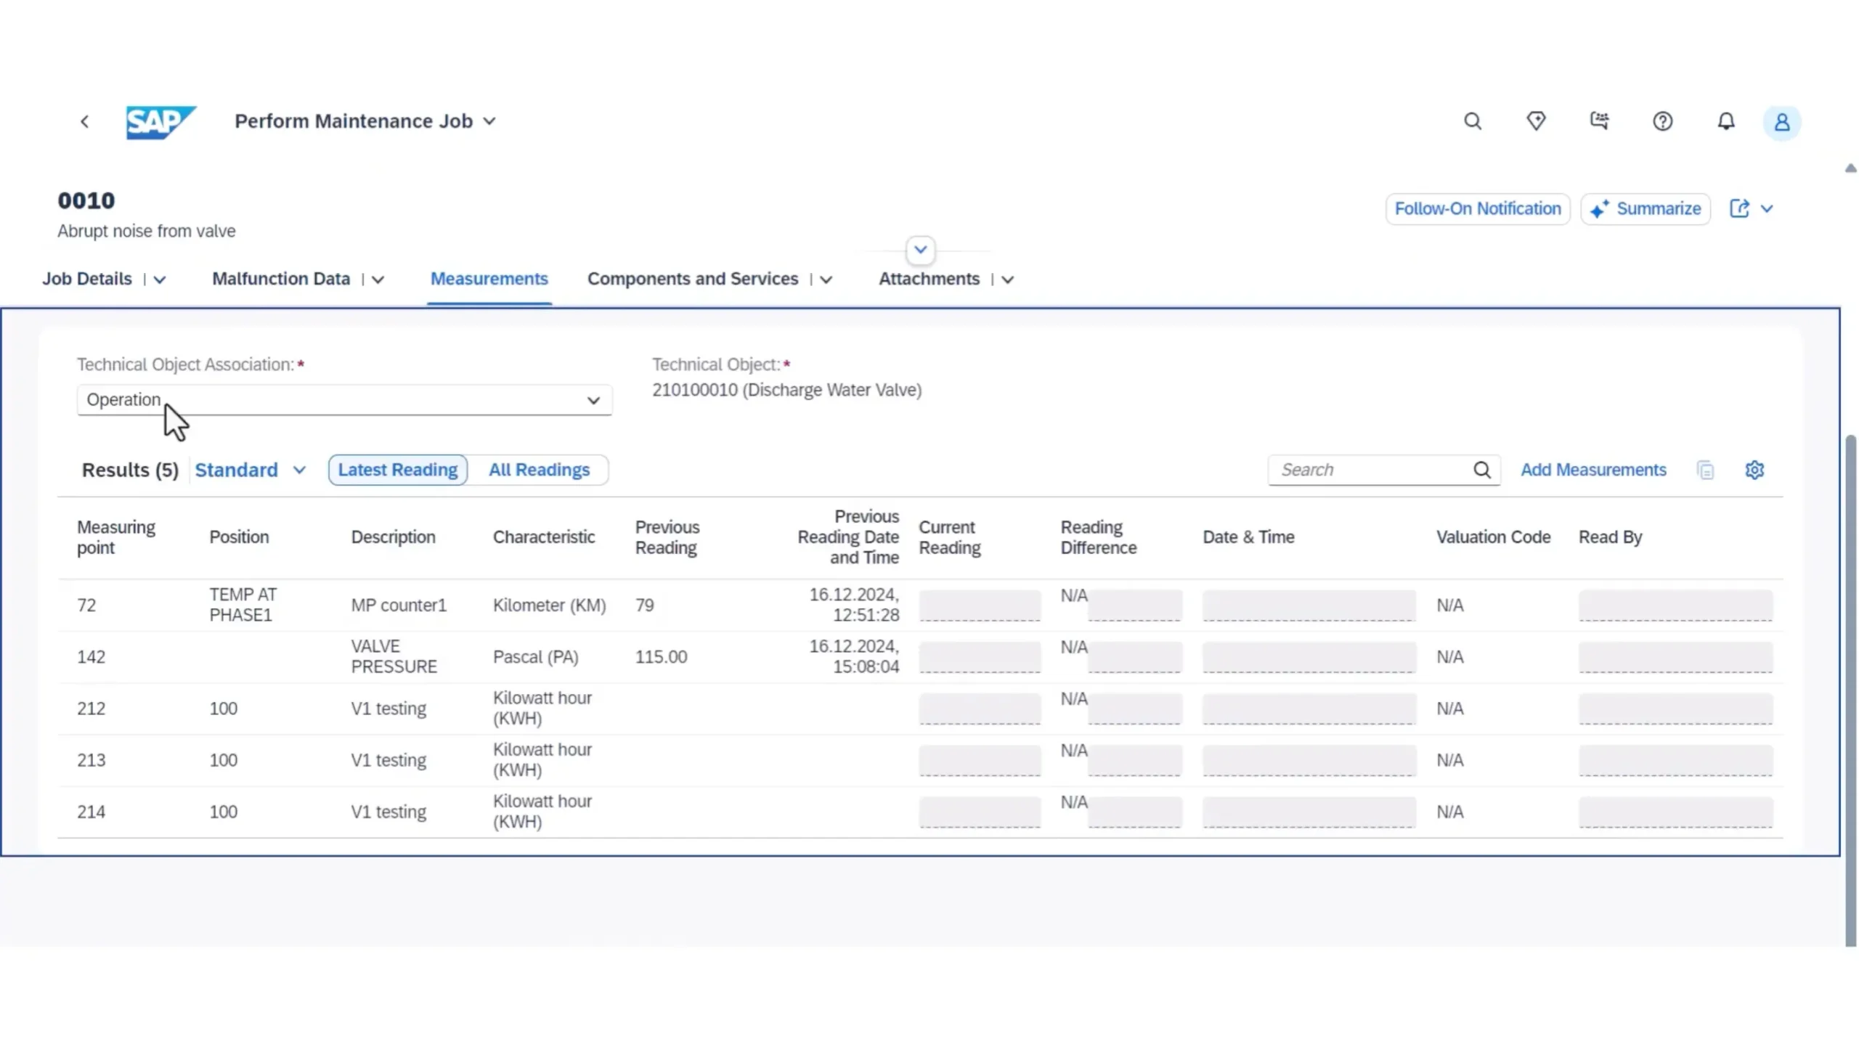Go back using the back arrow

coord(84,121)
